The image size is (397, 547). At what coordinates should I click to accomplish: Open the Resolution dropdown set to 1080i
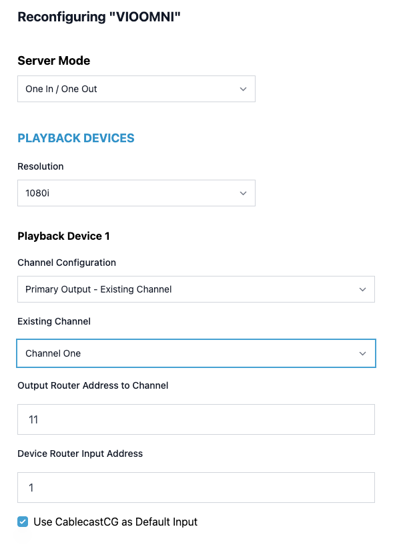[136, 192]
